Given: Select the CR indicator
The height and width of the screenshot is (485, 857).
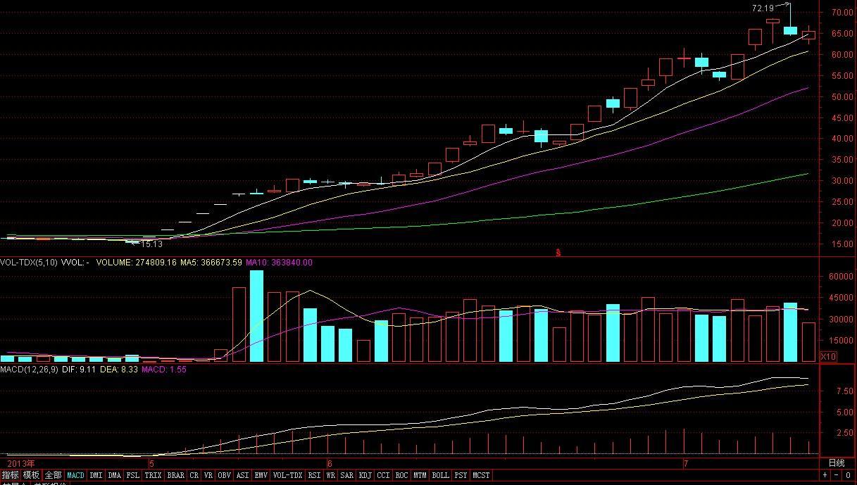Looking at the screenshot, I should (x=194, y=475).
